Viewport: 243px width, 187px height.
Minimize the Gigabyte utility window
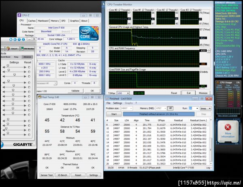pos(29,39)
